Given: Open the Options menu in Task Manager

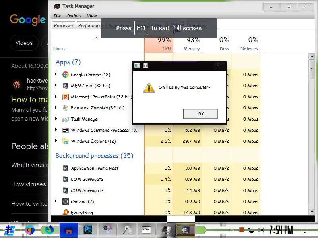Looking at the screenshot, I should (x=74, y=16).
